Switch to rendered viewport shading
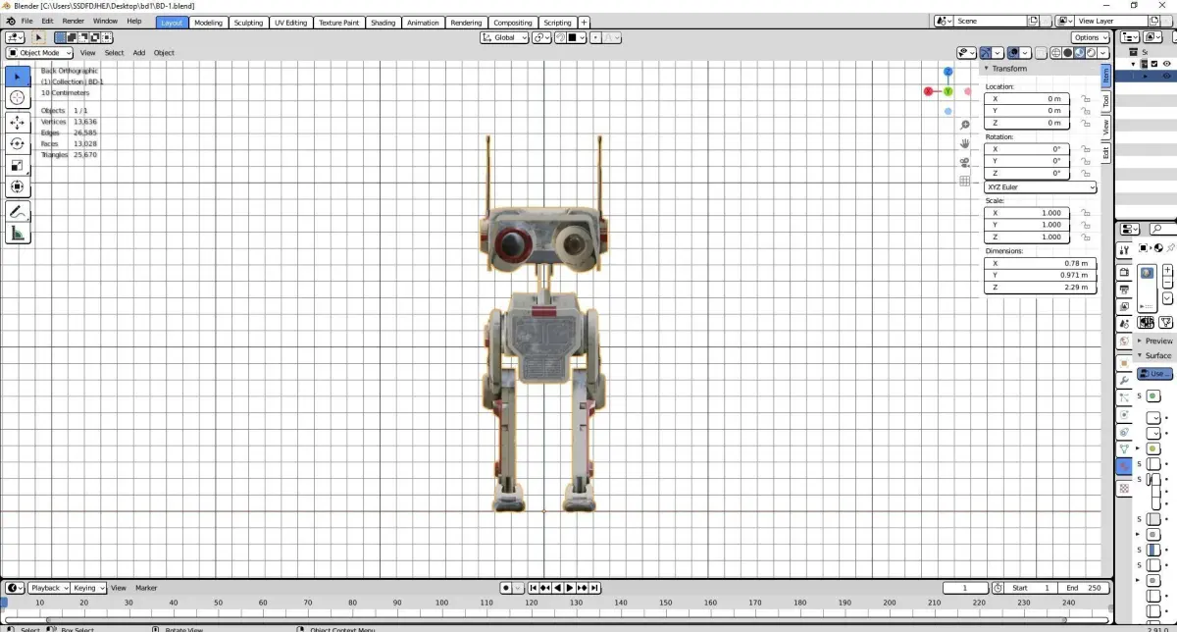Screen dimensions: 1177x632 click(1091, 53)
